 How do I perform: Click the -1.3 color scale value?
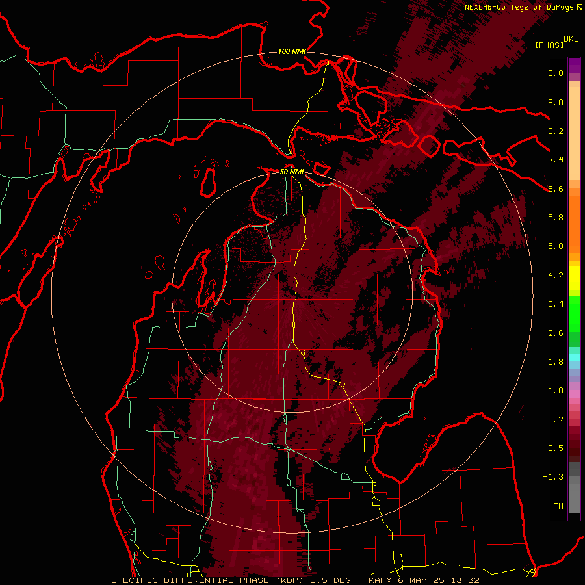(553, 477)
